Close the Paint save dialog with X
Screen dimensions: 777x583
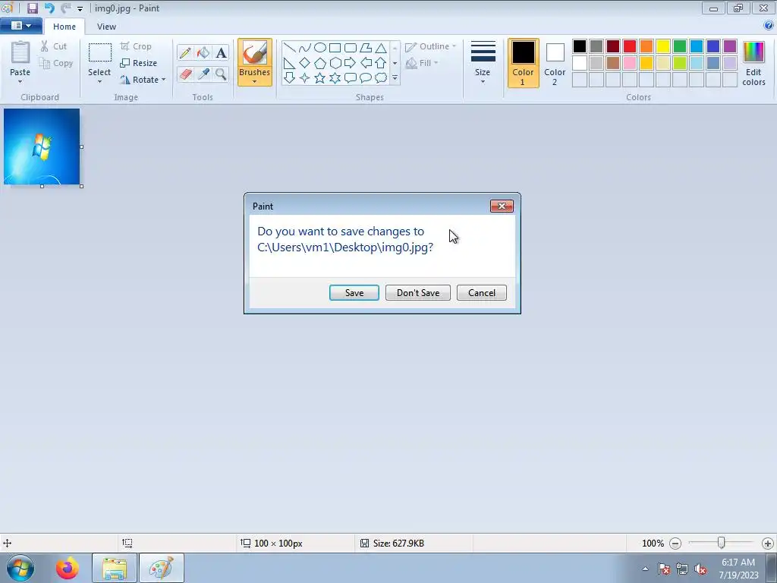pyautogui.click(x=502, y=206)
